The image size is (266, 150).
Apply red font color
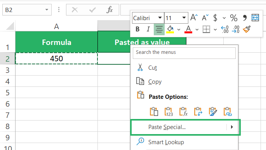[x=188, y=29]
